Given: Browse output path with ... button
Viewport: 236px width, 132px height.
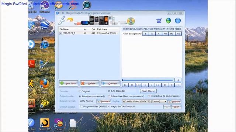Looking at the screenshot, I should [167, 107].
